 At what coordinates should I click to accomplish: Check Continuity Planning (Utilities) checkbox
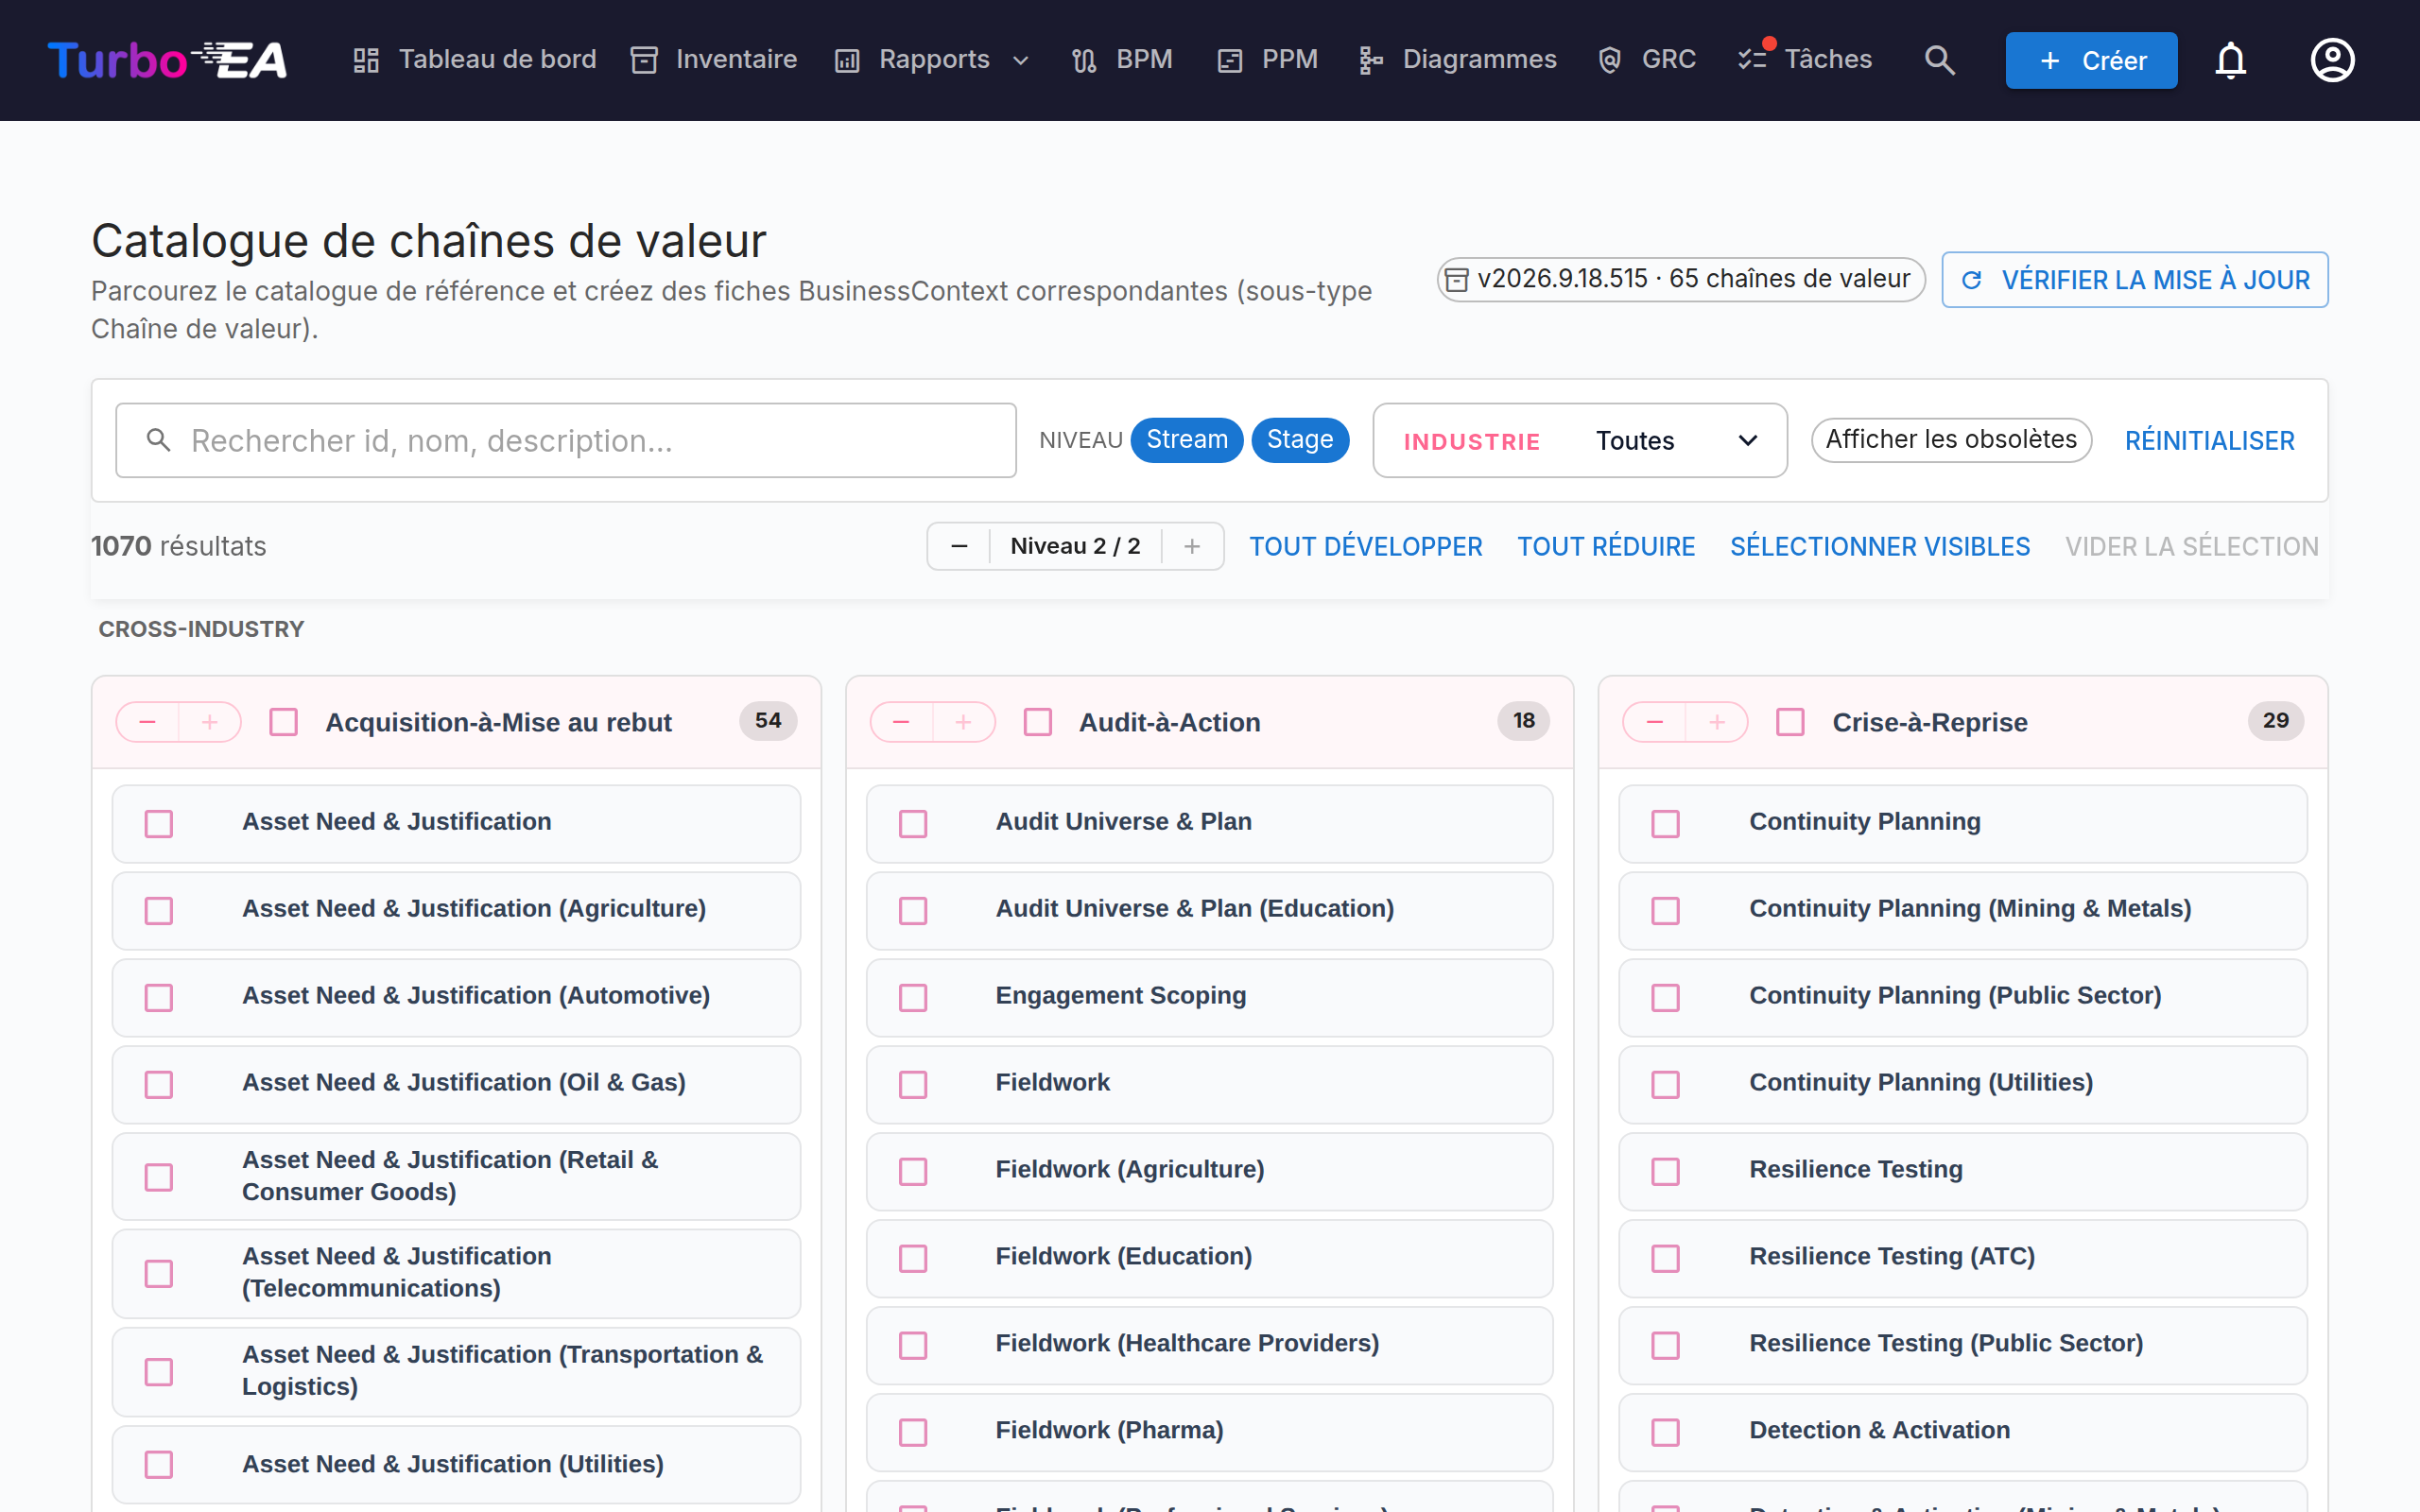(1665, 1084)
